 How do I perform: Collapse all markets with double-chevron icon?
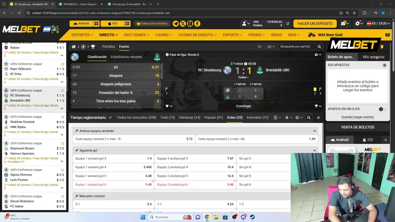click(x=318, y=117)
